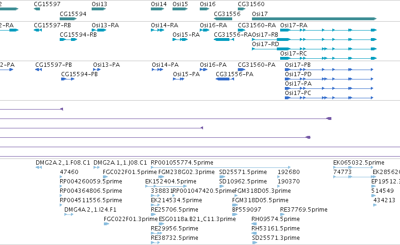Select protein CG15594-PB

[79, 74]
